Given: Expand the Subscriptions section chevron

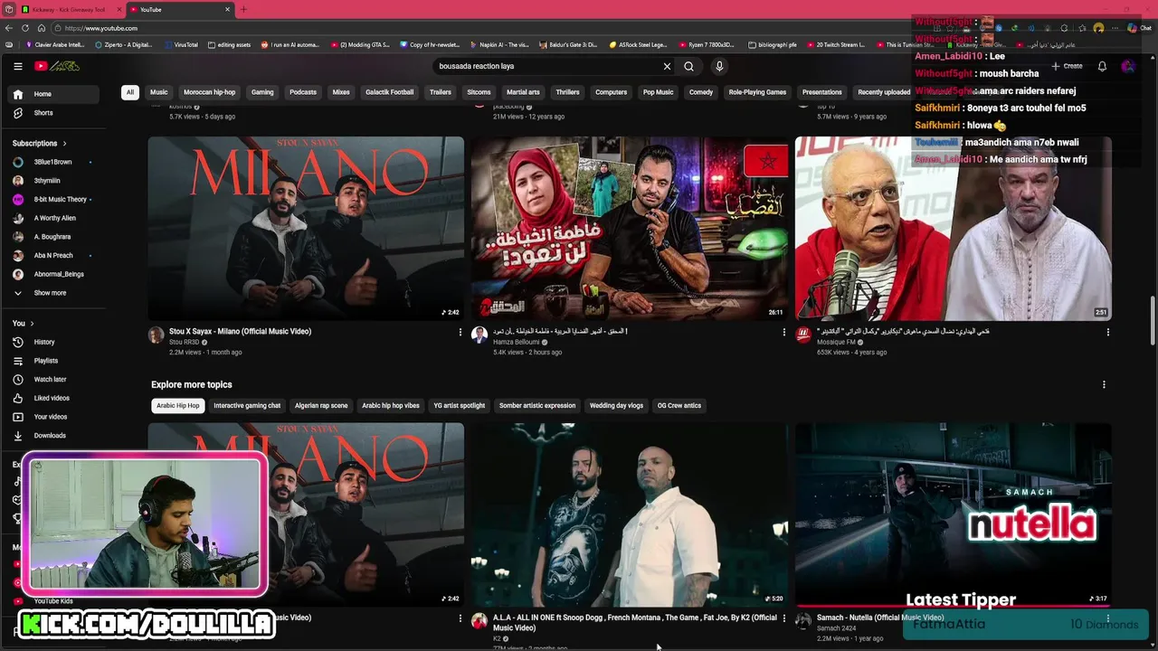Looking at the screenshot, I should click(64, 143).
